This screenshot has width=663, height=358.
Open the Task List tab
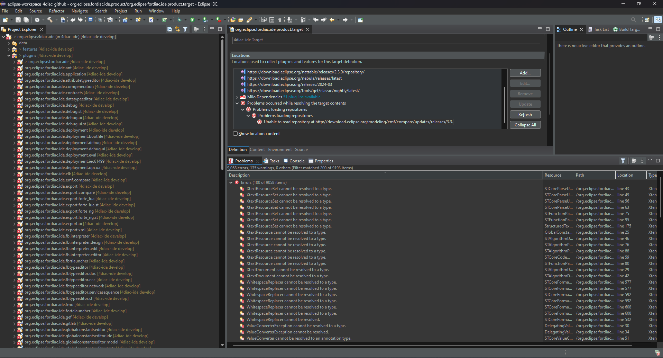(598, 29)
